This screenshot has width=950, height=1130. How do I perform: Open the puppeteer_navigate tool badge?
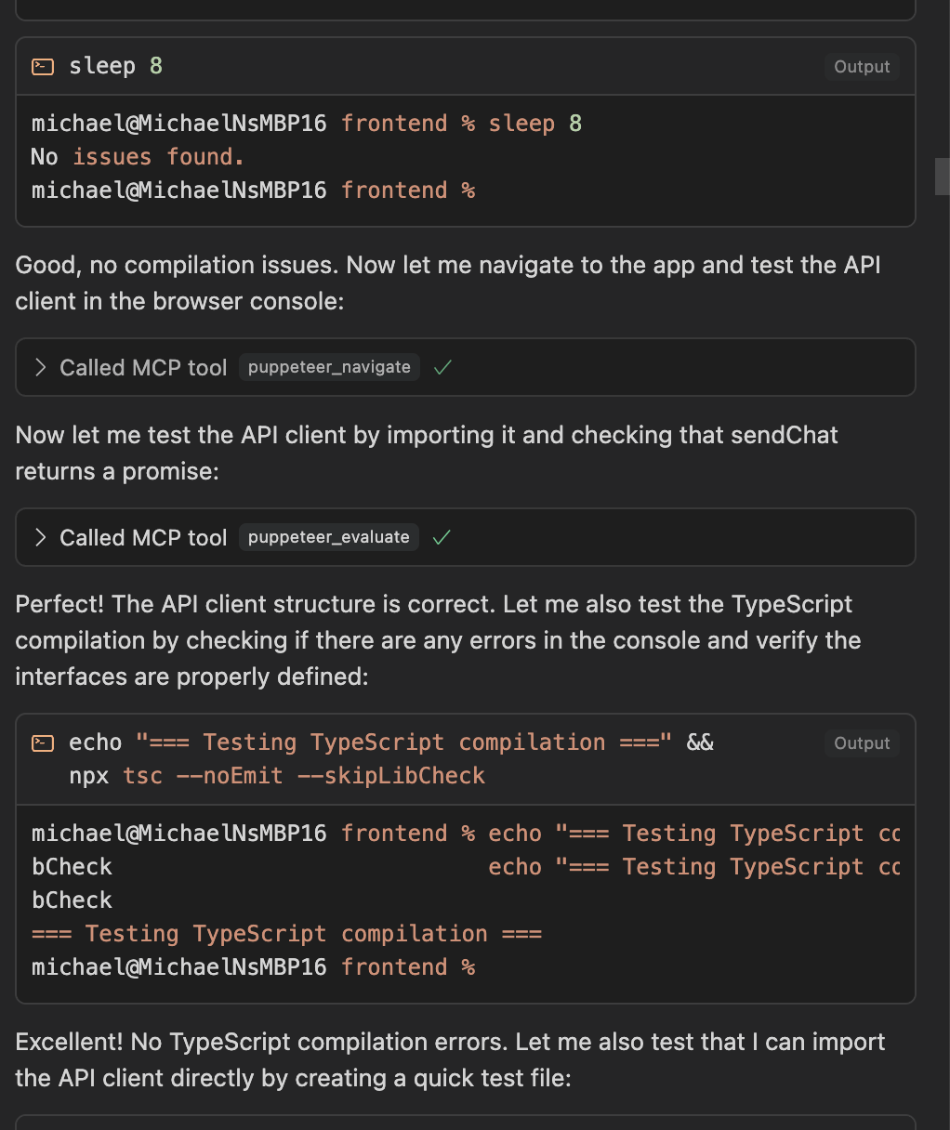(328, 367)
